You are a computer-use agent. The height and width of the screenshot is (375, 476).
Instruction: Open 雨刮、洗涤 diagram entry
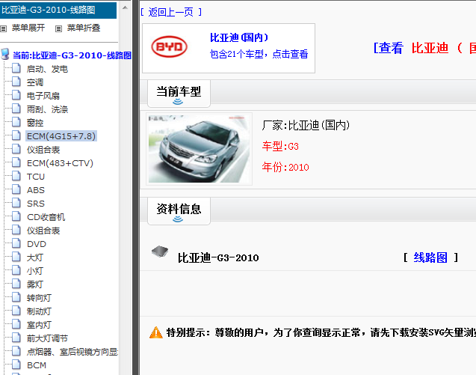point(47,109)
